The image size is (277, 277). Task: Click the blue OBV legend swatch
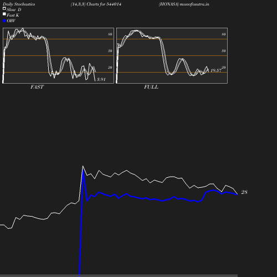pos(4,21)
